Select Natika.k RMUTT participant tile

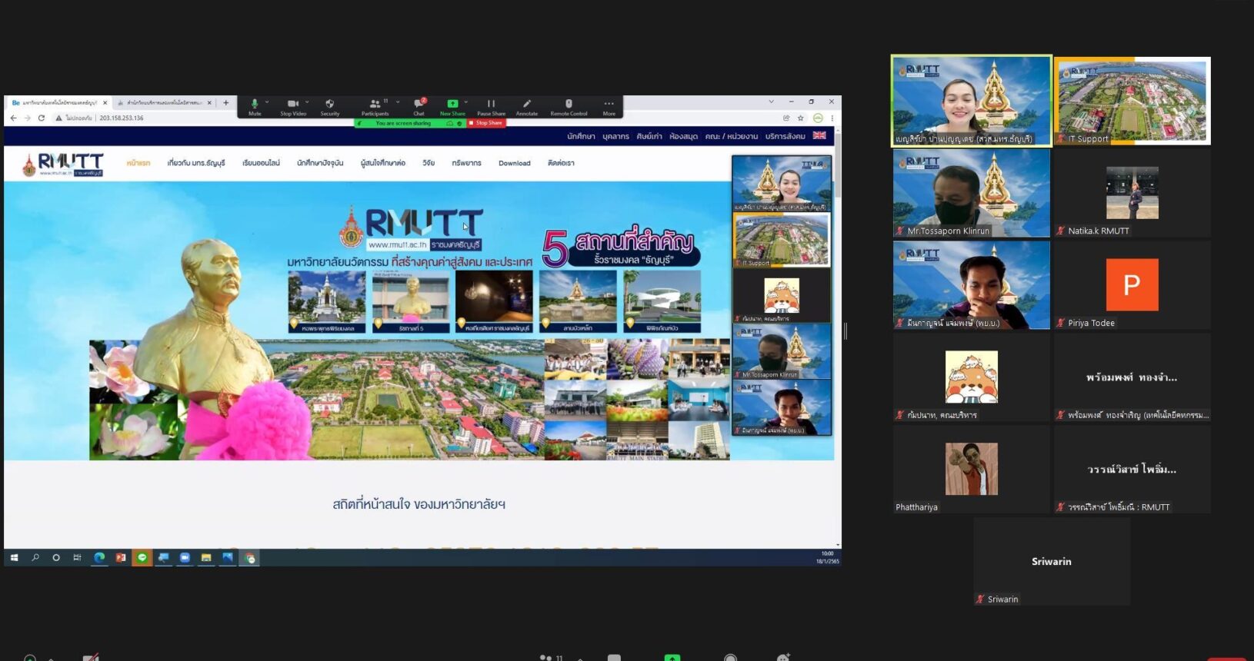tap(1132, 193)
